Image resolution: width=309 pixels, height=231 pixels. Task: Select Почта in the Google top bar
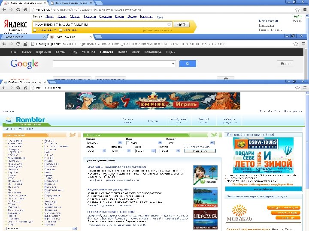pos(122,52)
